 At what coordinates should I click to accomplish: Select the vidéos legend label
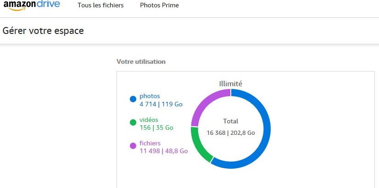coord(149,120)
